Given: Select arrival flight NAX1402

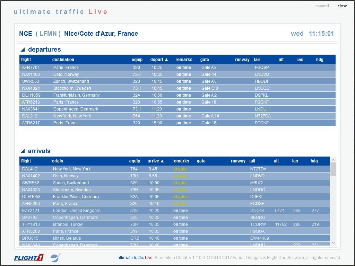Looking at the screenshot, I should pos(175,176).
